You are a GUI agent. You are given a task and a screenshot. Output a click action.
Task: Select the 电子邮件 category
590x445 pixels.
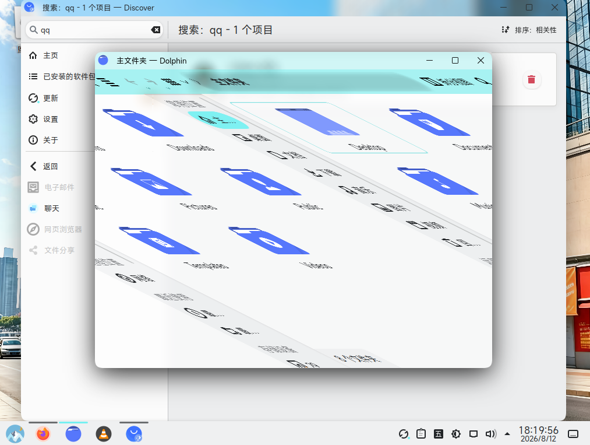click(x=60, y=187)
